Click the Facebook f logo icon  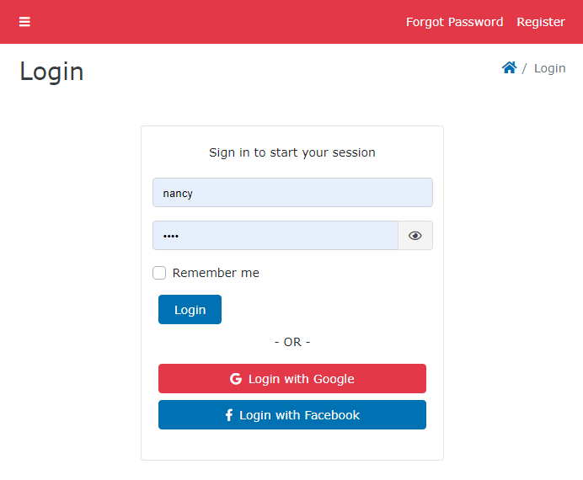(x=229, y=415)
